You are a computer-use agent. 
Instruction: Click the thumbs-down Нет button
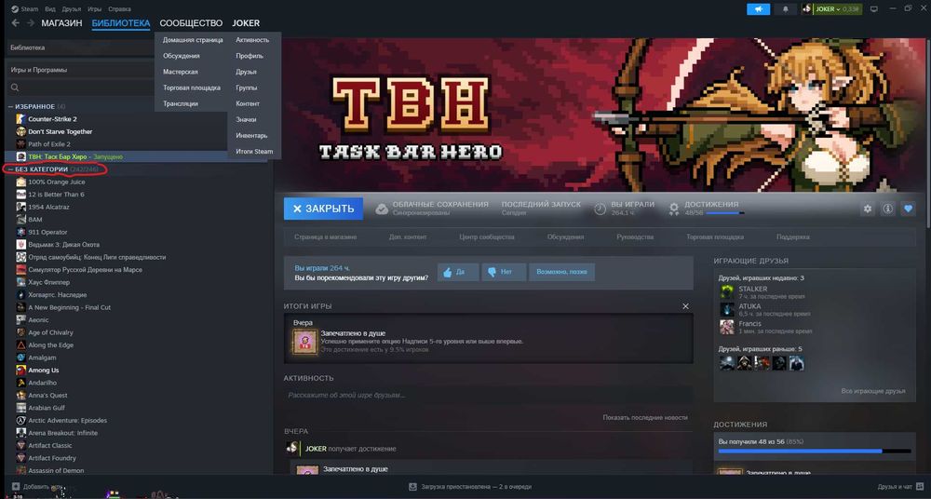tap(504, 272)
